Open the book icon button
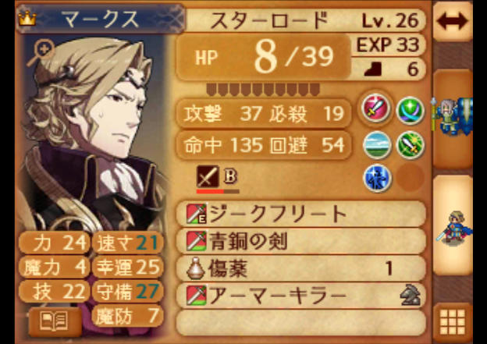This screenshot has width=487, height=344. click(x=55, y=321)
